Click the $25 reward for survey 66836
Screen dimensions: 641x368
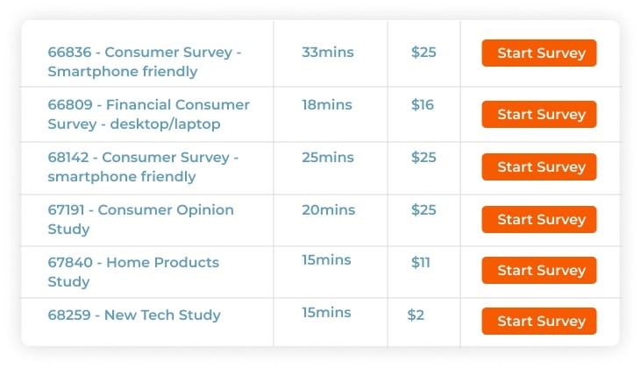tap(424, 53)
